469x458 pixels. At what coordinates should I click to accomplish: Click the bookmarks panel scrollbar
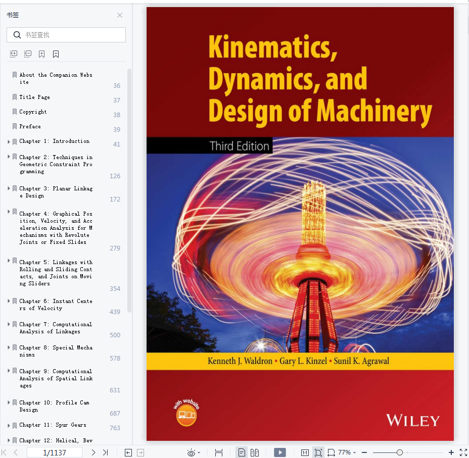[129, 190]
